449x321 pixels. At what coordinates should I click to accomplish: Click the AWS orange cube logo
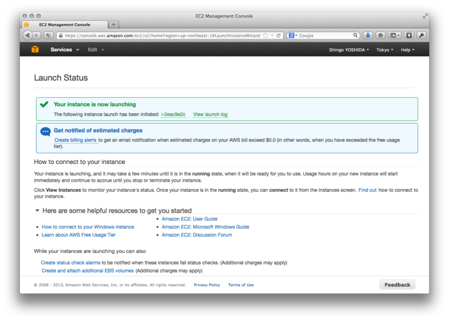click(35, 49)
